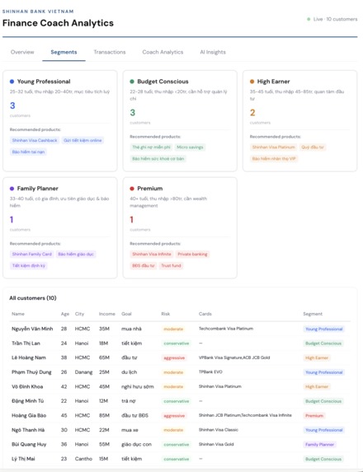
Task: Select customer Lê Hoàng Nam
Action: coord(29,358)
